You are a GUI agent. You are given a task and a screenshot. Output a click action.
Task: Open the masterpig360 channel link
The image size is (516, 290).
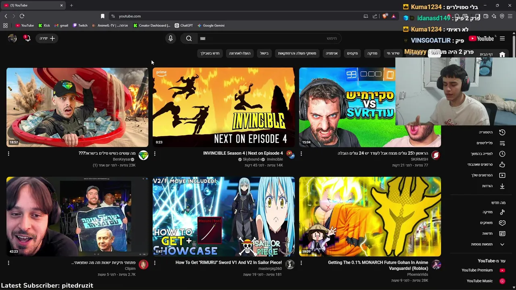tap(270, 269)
